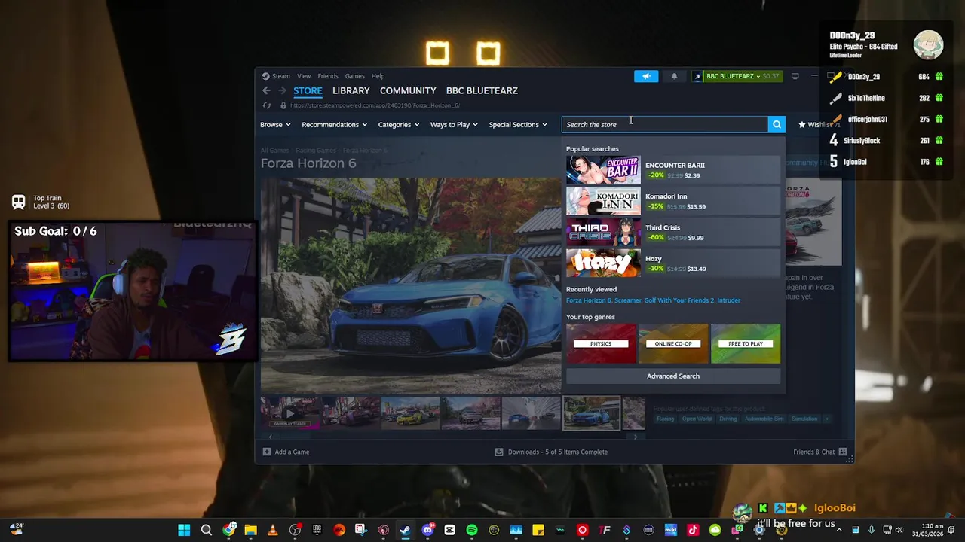Click the store URL address bar
The height and width of the screenshot is (542, 965).
(x=375, y=105)
